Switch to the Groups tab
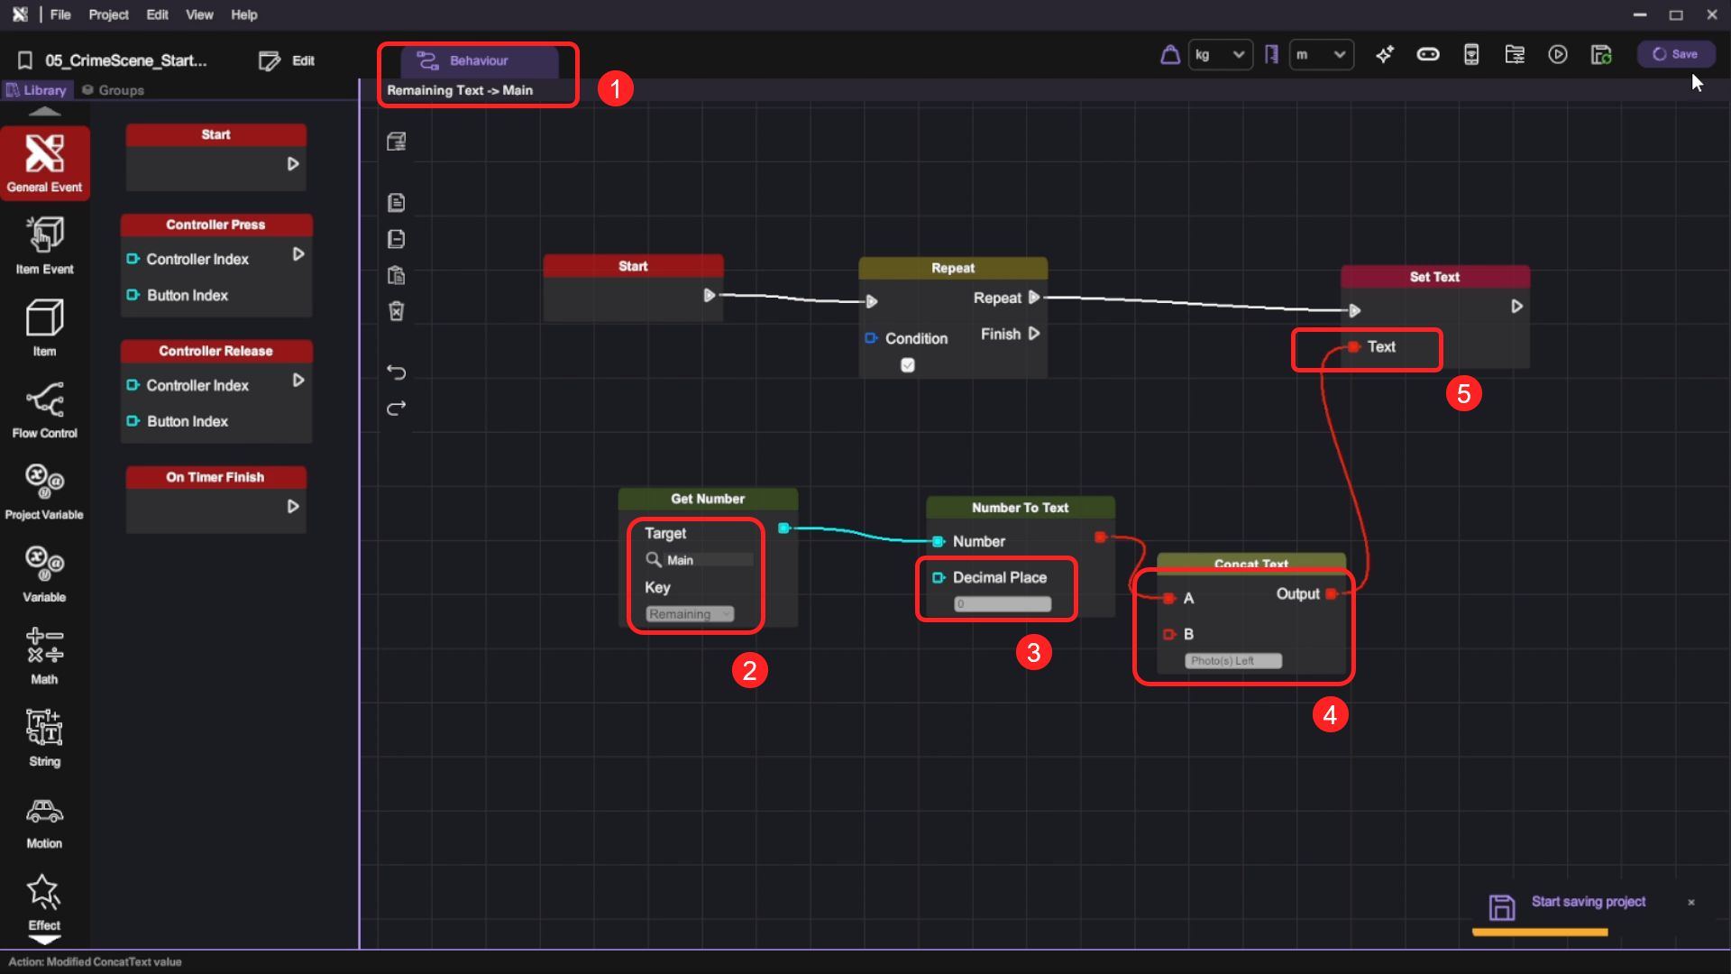 [x=114, y=90]
